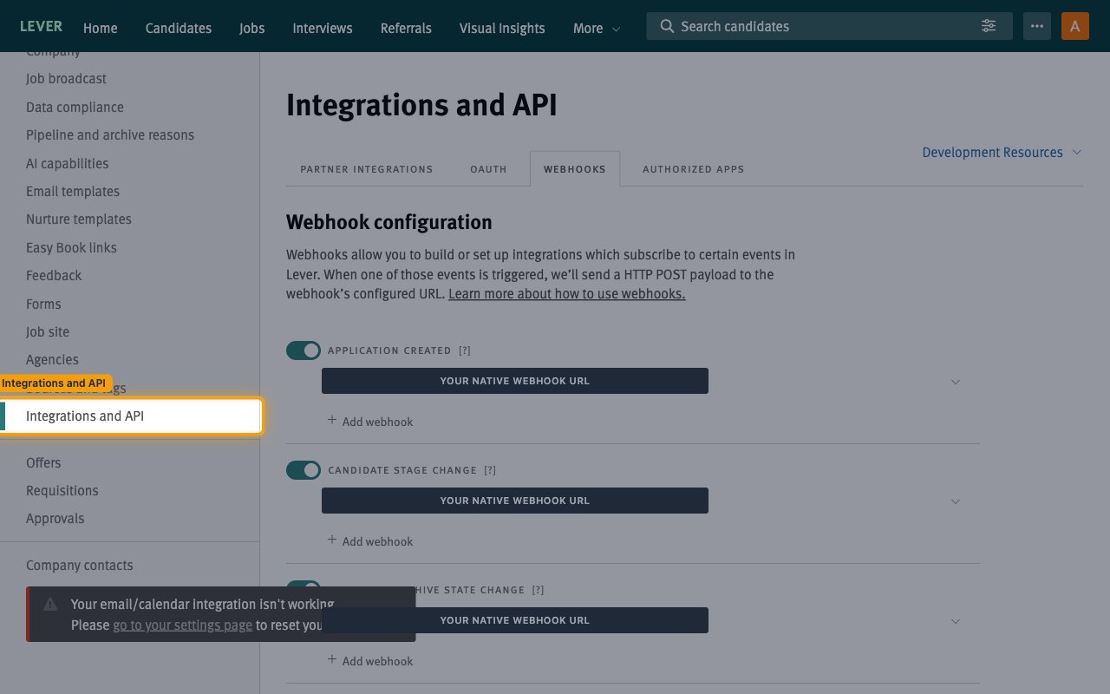Open Interviews in top navigation
Image resolution: width=1110 pixels, height=694 pixels.
[x=323, y=28]
